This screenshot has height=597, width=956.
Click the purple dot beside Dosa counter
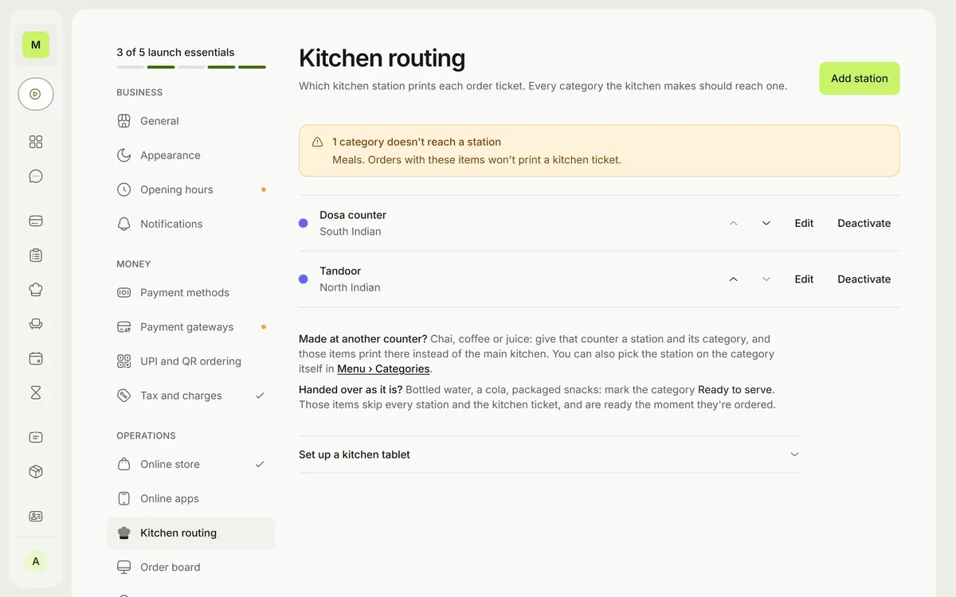click(303, 224)
